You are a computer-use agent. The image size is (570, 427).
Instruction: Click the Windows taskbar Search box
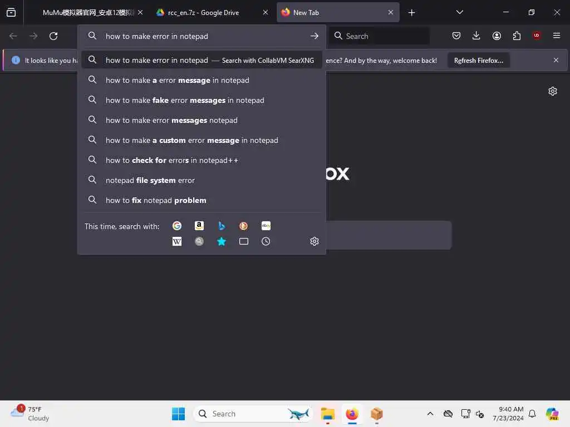(253, 414)
